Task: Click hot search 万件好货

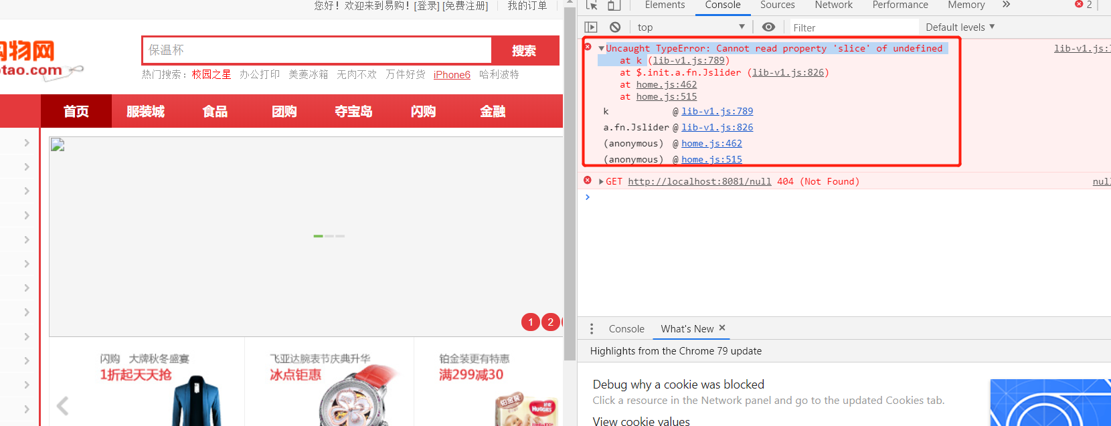Action: pos(406,74)
